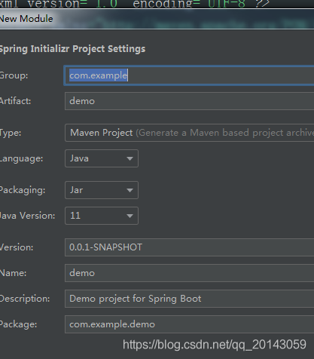Expand the Packaging dropdown showing Jar

coord(102,190)
